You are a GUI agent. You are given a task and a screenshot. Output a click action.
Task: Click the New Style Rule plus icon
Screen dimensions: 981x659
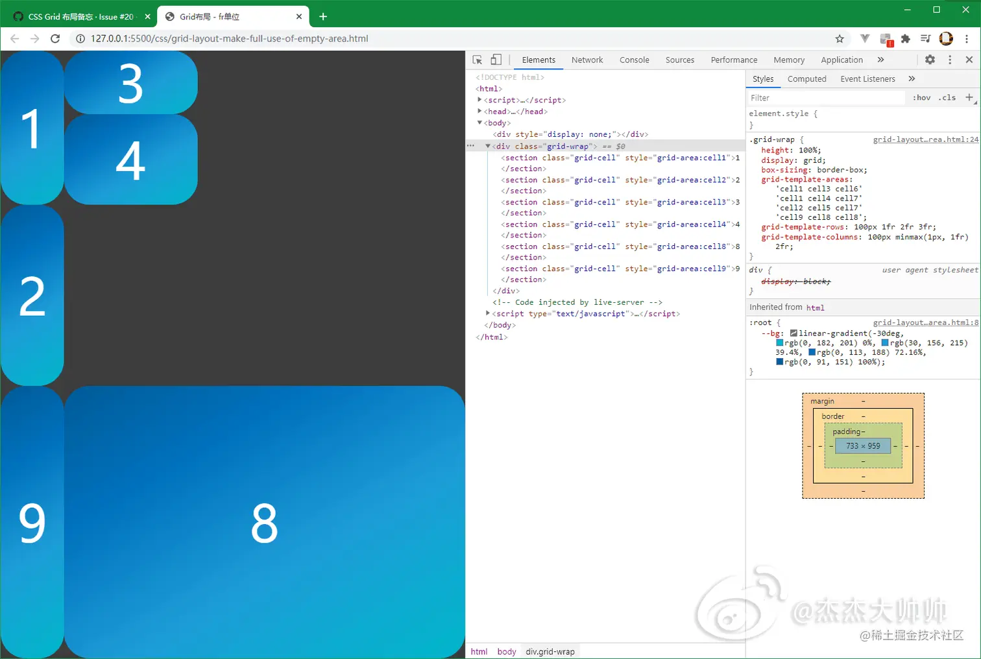pos(969,97)
